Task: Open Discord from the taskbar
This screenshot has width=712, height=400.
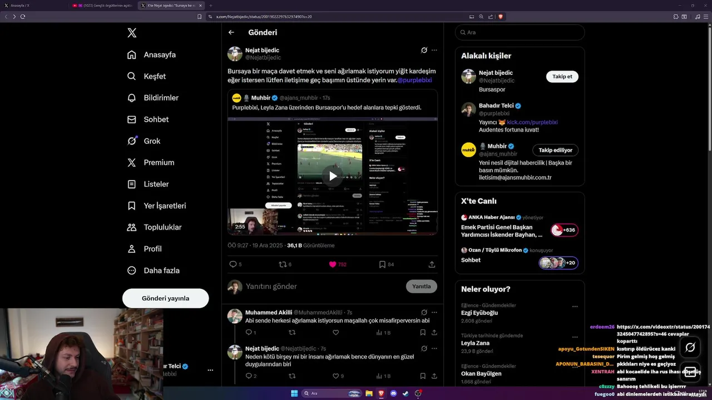Action: coord(394,393)
